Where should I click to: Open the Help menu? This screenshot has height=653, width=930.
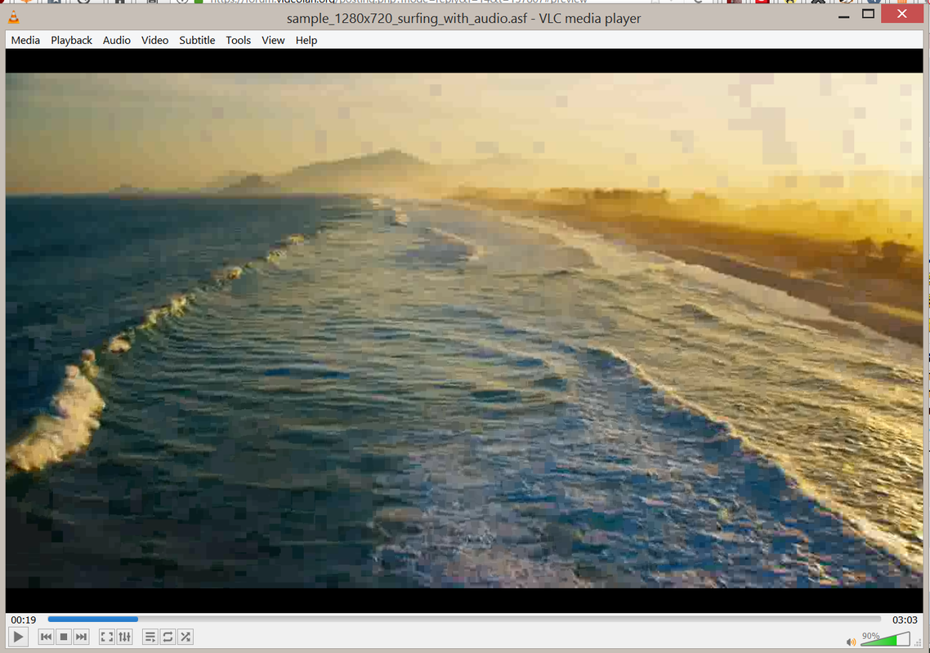(x=306, y=40)
